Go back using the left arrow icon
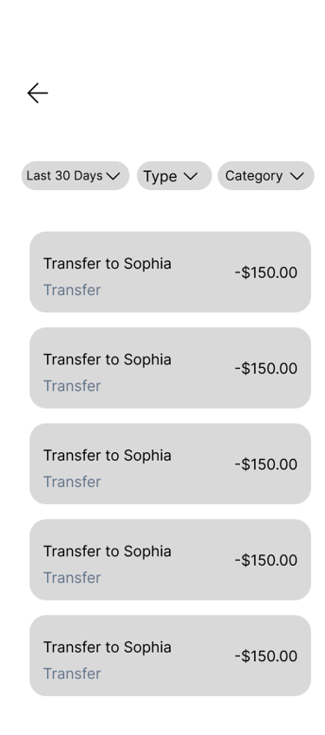 coord(37,93)
